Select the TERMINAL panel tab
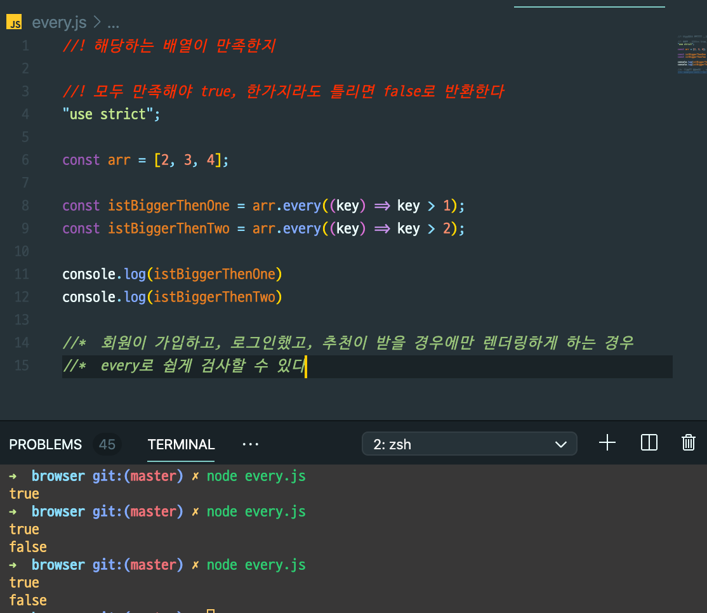The width and height of the screenshot is (707, 613). pos(181,444)
